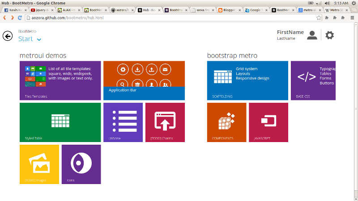Close the Hub - BootMetro tab
Image resolution: width=358 pixels, height=201 pixels.
[x=159, y=10]
